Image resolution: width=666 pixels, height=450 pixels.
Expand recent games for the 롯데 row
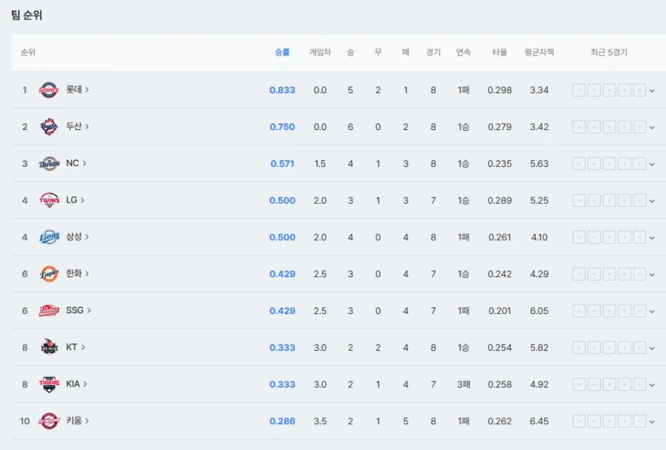[652, 91]
